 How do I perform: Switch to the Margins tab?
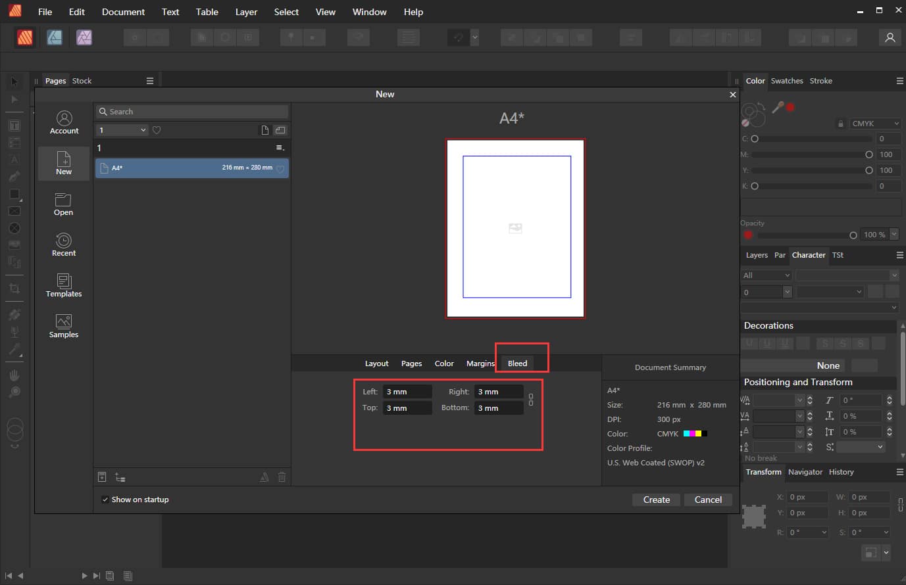click(480, 363)
